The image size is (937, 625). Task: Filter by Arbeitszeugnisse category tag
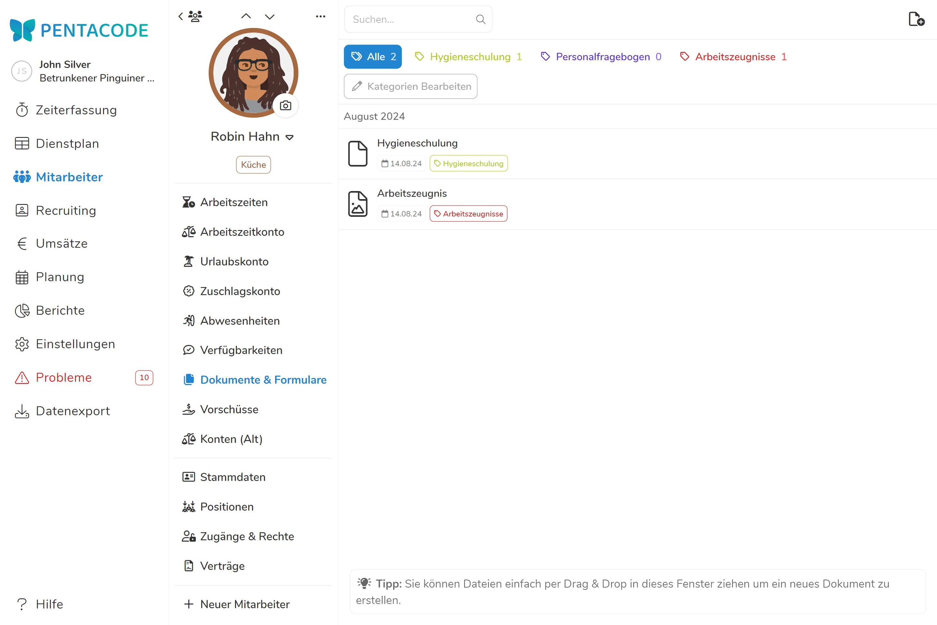point(733,57)
